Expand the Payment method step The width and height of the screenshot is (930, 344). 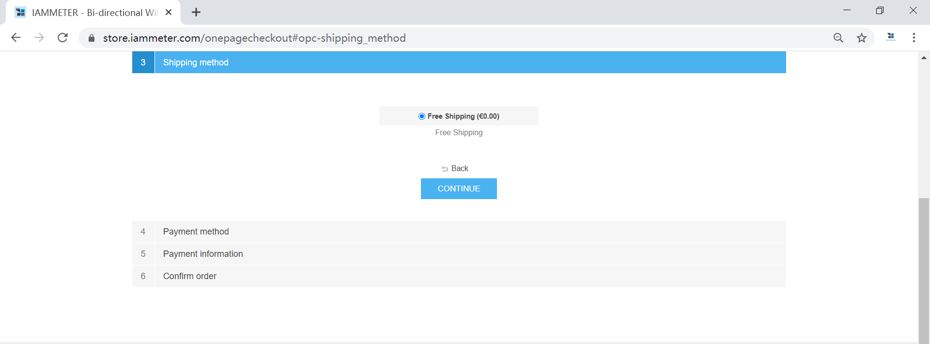(196, 232)
